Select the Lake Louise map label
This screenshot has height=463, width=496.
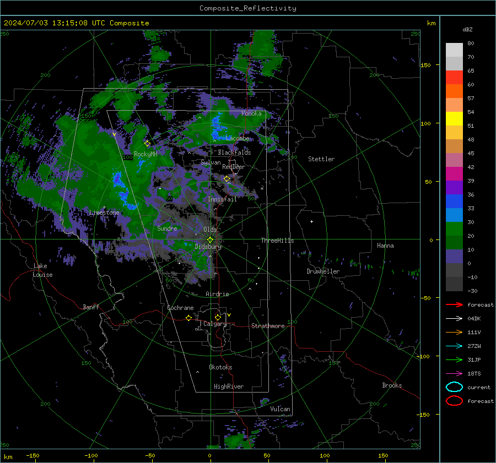(x=42, y=270)
